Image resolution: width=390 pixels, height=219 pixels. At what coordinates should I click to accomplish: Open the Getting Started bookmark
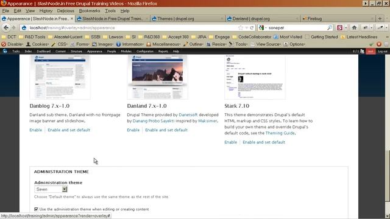pyautogui.click(x=321, y=36)
